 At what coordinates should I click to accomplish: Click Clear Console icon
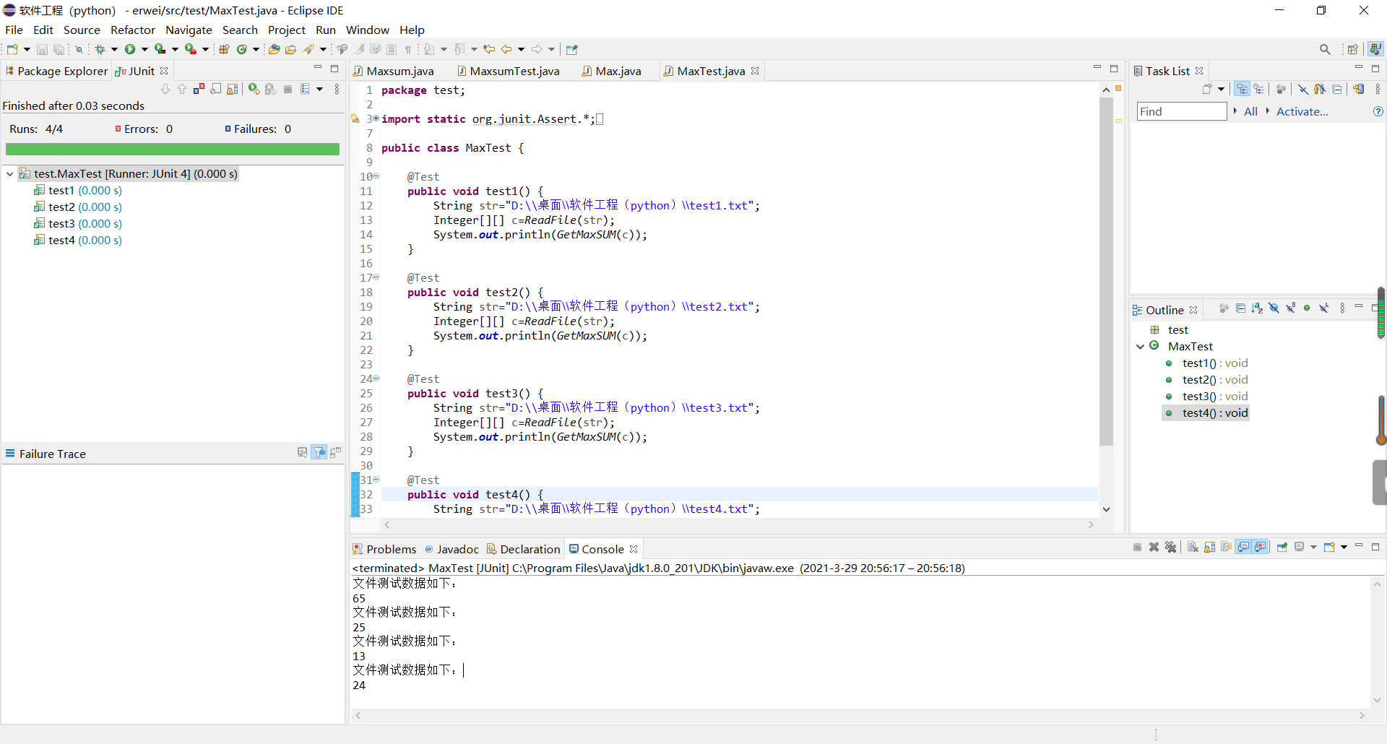click(1193, 547)
